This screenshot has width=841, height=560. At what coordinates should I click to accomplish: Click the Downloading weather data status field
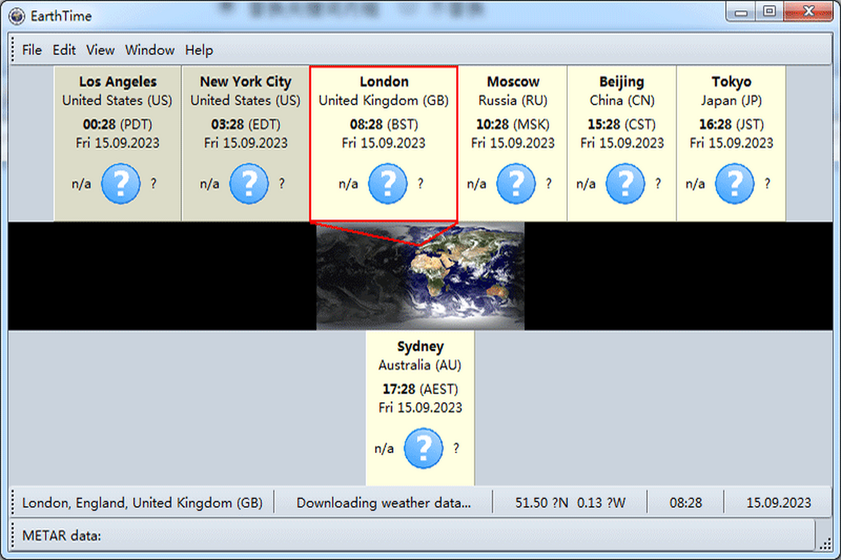[x=383, y=503]
